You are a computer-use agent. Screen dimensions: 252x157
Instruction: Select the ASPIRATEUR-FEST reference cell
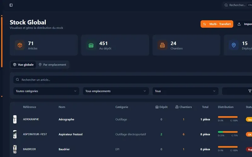pyautogui.click(x=35, y=134)
